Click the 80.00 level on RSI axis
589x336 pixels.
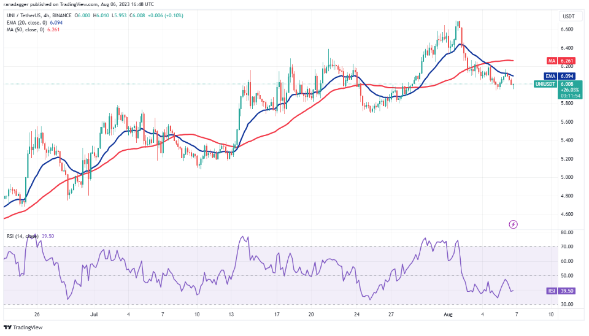point(566,233)
